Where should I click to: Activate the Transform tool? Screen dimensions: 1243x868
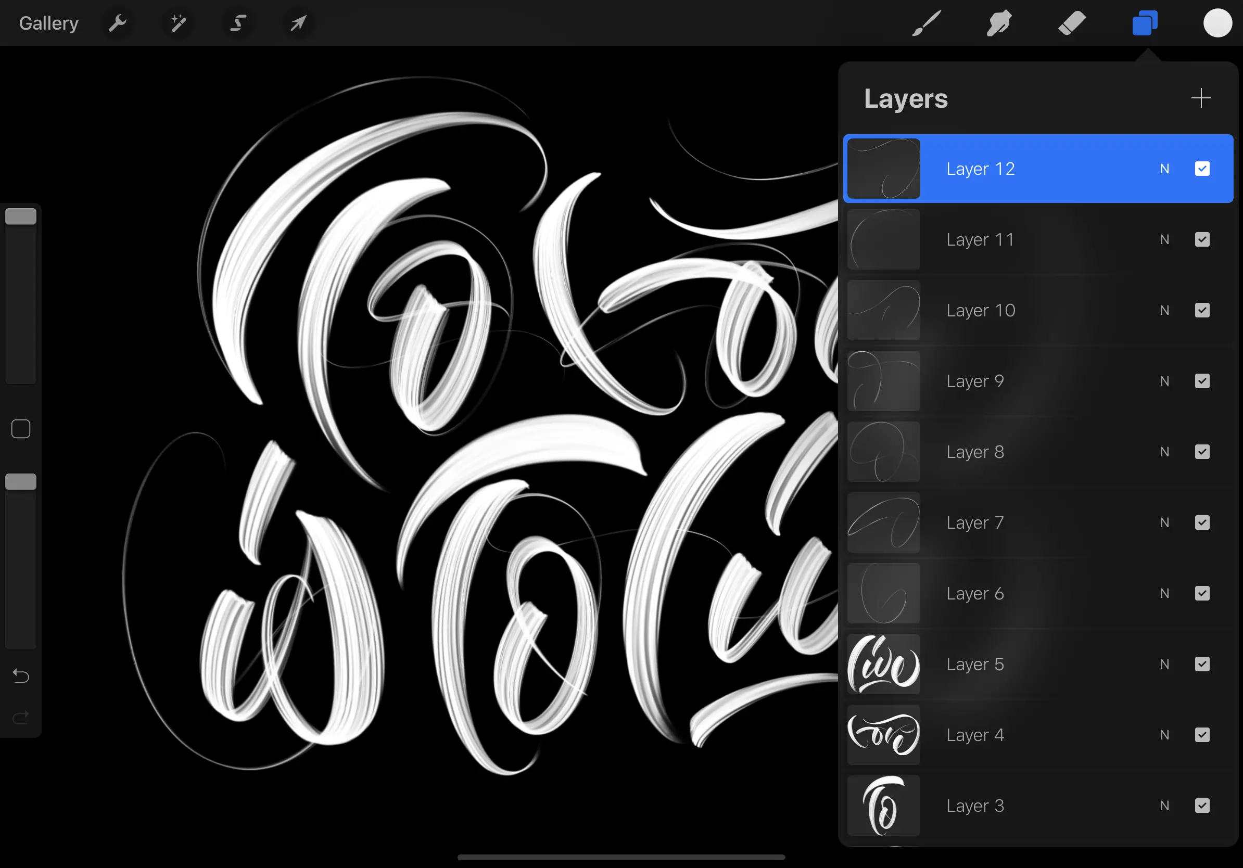298,23
